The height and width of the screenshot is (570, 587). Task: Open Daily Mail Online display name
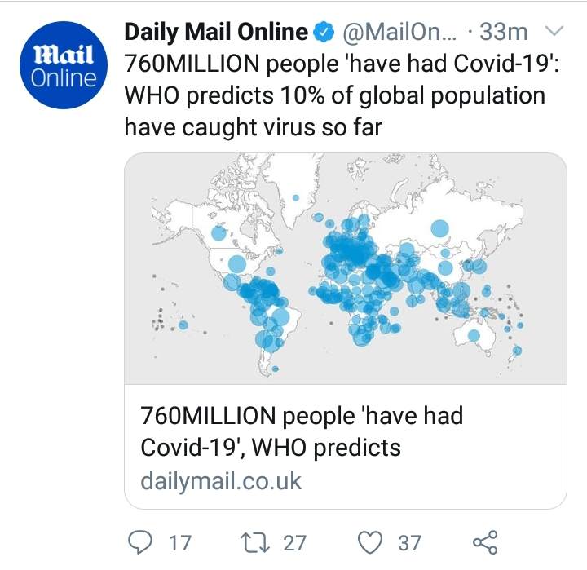[216, 32]
